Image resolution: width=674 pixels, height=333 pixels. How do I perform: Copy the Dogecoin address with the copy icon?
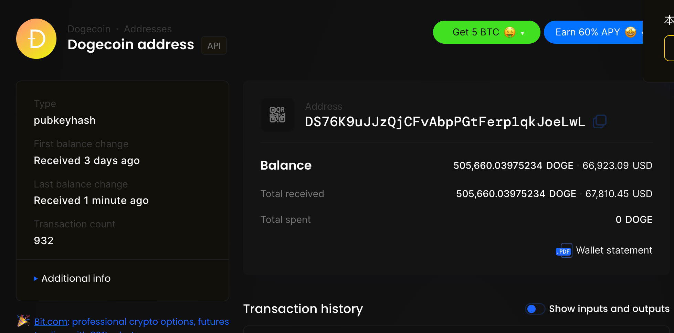599,121
